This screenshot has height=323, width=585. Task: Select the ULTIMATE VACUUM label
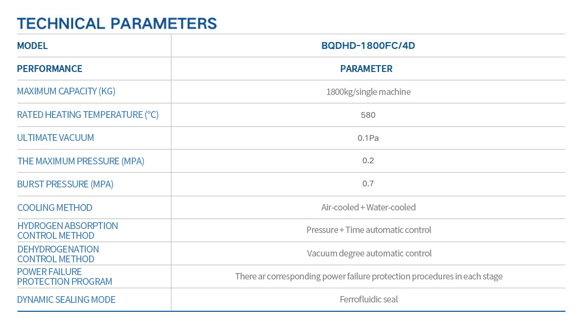coord(55,138)
